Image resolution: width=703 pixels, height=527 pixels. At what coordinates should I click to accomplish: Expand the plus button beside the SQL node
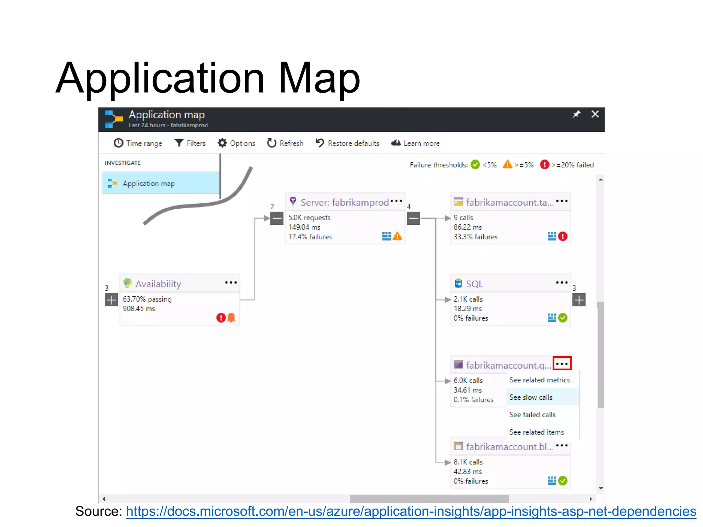[x=579, y=300]
